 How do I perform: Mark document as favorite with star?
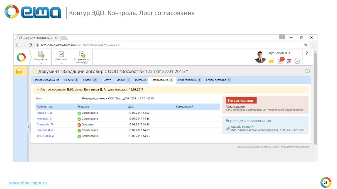pyautogui.click(x=34, y=71)
